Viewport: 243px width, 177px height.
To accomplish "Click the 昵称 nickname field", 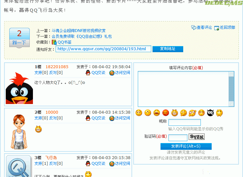I will point(184,122).
